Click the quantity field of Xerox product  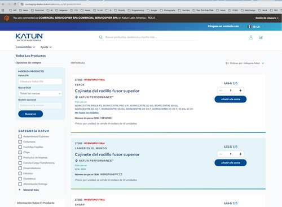coord(231,90)
